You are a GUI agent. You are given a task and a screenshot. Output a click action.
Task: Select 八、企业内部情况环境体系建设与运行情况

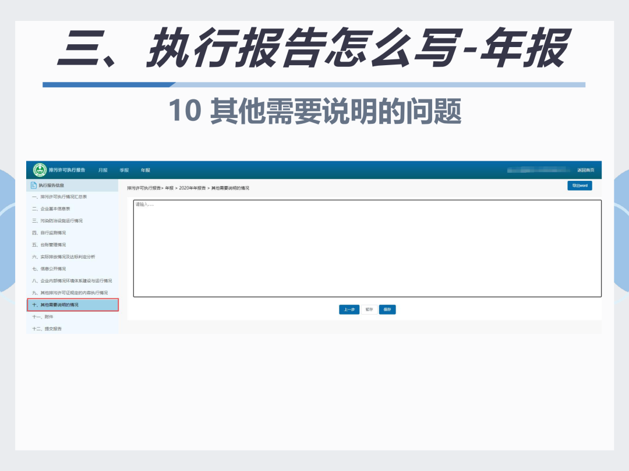click(72, 281)
